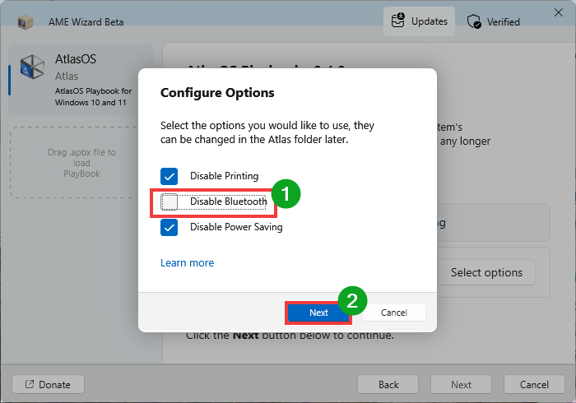Click the Select options button
This screenshot has height=403, width=576.
pyautogui.click(x=486, y=272)
